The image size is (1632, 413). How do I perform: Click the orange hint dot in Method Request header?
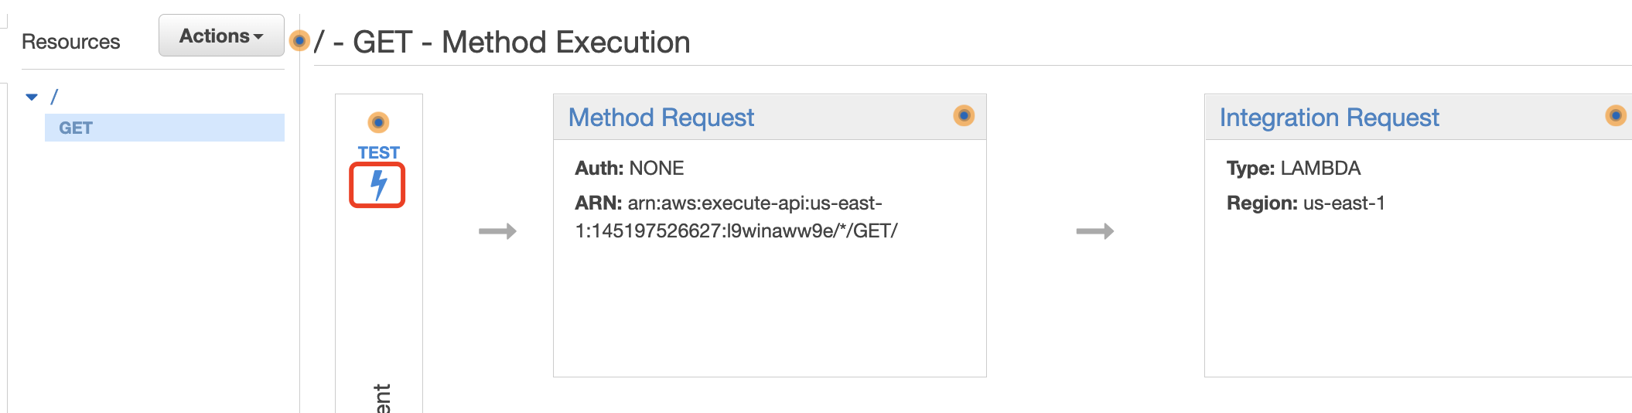(x=964, y=116)
